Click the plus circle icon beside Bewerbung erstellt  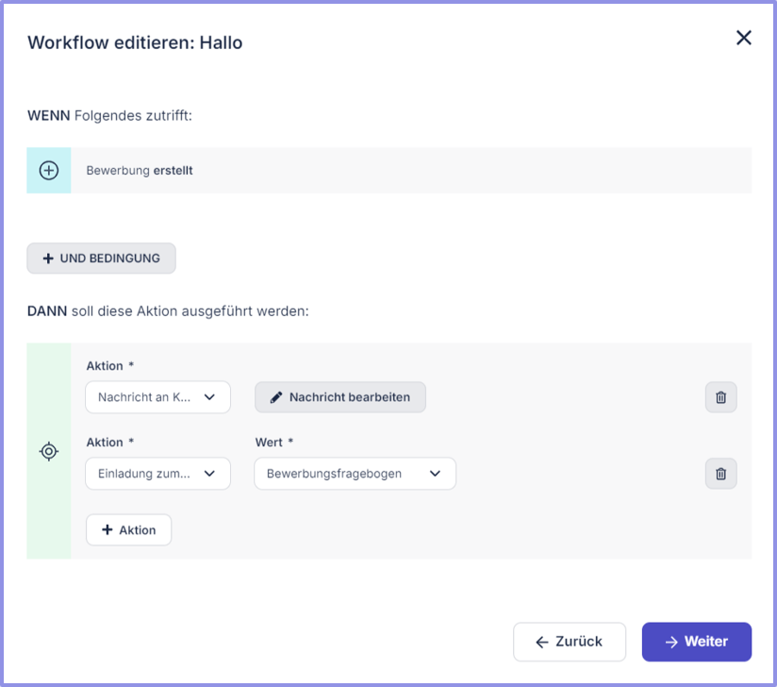pos(49,171)
